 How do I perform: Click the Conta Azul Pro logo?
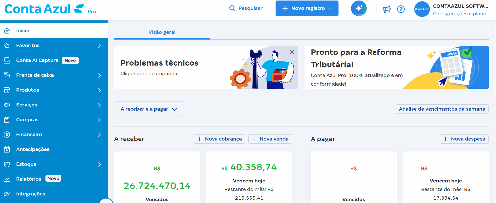pyautogui.click(x=50, y=9)
